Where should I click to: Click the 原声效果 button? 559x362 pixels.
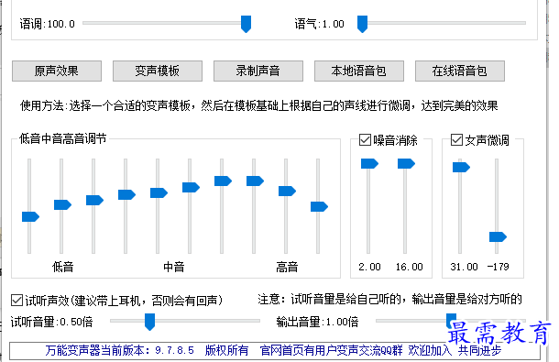(57, 71)
